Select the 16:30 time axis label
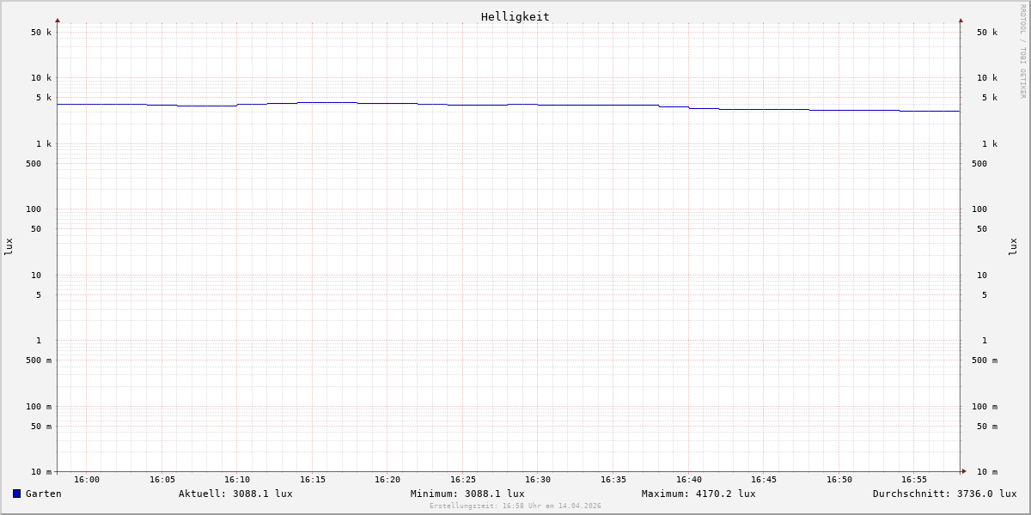The image size is (1031, 515). click(x=538, y=480)
